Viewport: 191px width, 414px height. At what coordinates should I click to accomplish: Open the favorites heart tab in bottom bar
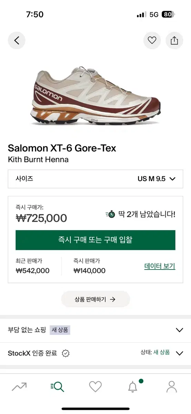tap(95, 387)
